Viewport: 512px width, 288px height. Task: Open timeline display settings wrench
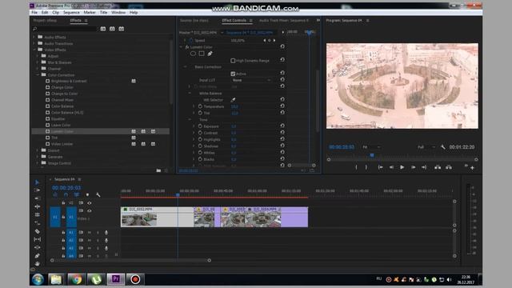[x=98, y=195]
